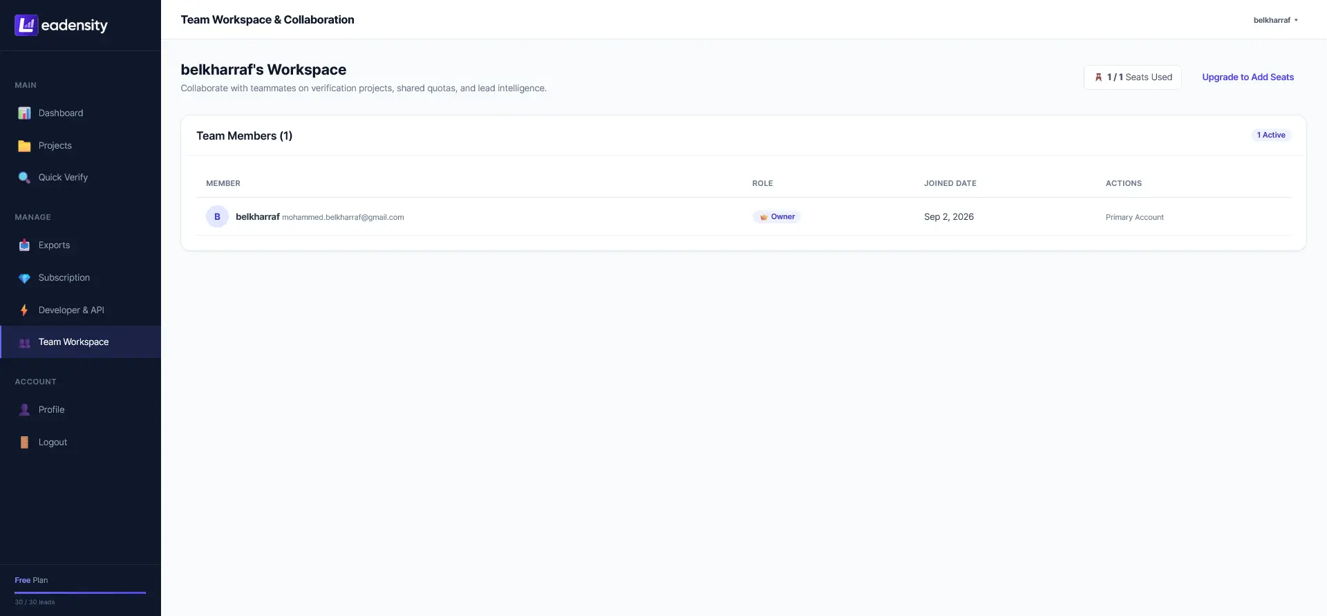Click the Free Plan label

31,581
